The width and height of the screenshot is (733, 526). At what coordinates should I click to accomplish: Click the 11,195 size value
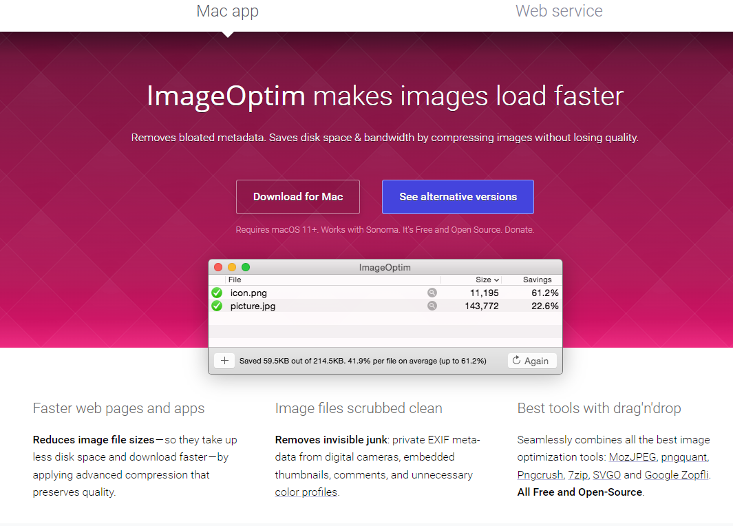click(485, 293)
